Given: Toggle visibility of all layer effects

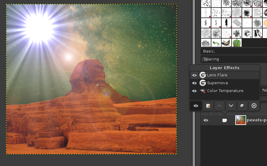Looking at the screenshot, I should coord(196,106).
